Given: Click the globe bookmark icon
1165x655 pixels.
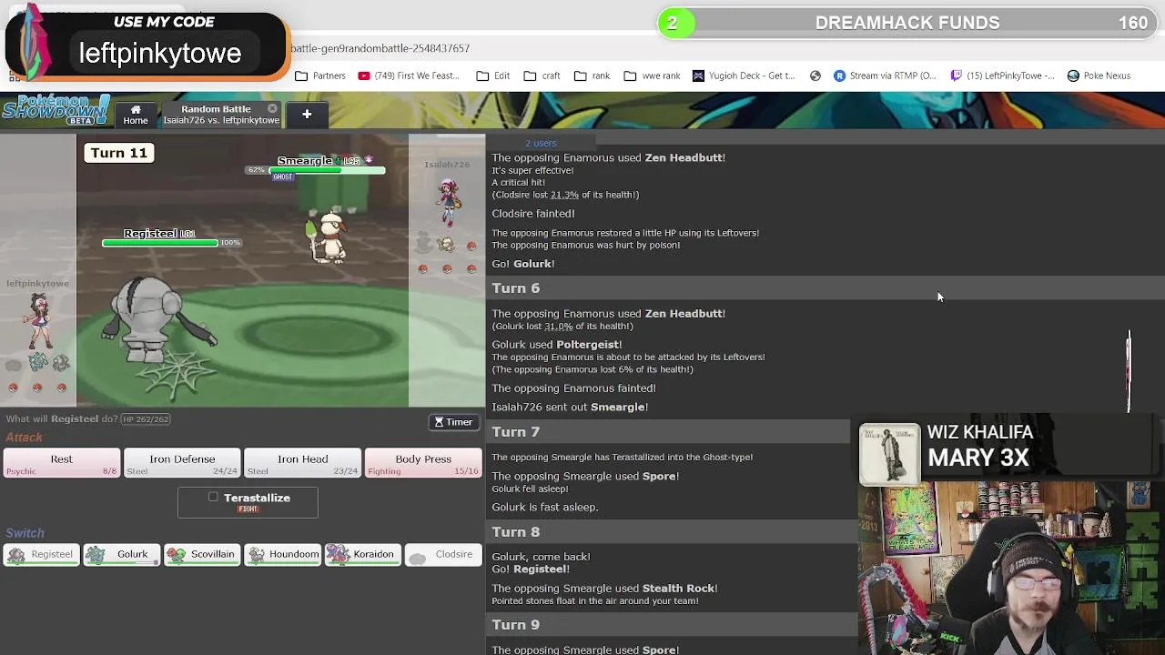Looking at the screenshot, I should pyautogui.click(x=815, y=76).
